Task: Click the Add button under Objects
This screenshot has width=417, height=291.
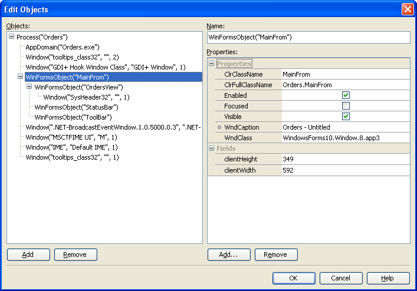Action: [28, 254]
